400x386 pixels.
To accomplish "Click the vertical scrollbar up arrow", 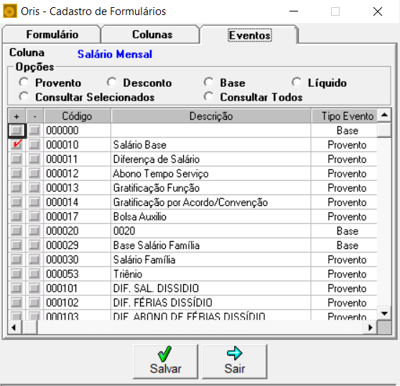I will (x=384, y=116).
